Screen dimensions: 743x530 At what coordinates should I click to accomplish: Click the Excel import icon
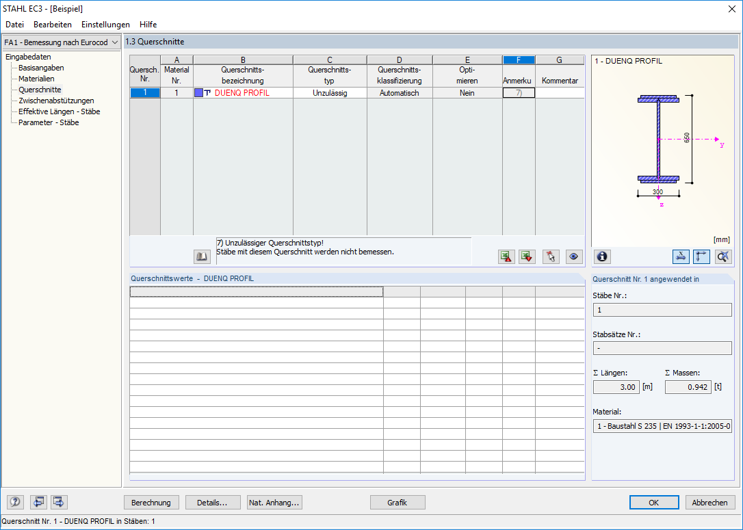(527, 256)
